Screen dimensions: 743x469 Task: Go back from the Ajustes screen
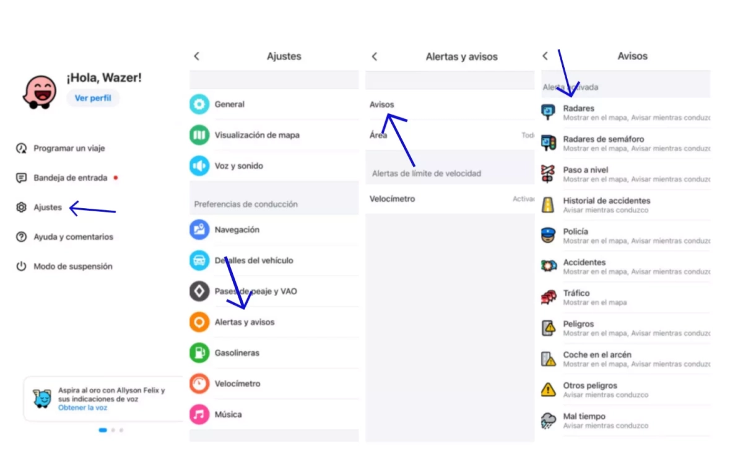pos(197,56)
